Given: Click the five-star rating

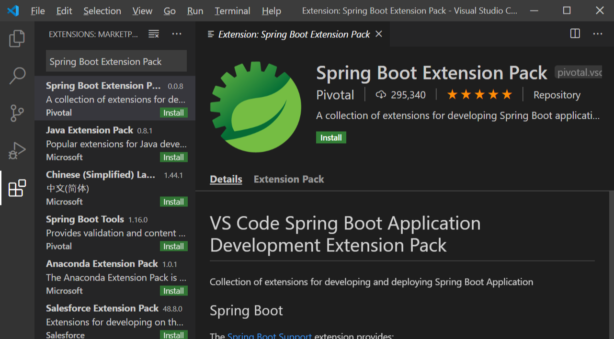Looking at the screenshot, I should (x=479, y=95).
